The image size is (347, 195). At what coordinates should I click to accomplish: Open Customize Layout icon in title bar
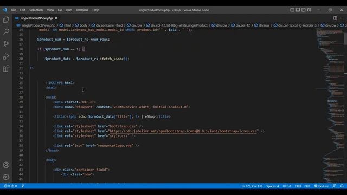tap(309, 10)
